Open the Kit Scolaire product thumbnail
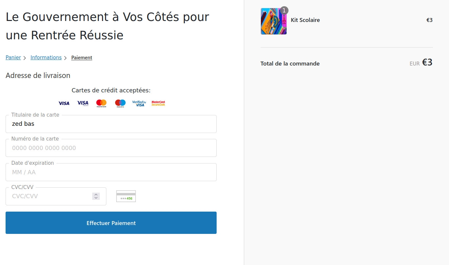This screenshot has width=449, height=265. coord(273,21)
